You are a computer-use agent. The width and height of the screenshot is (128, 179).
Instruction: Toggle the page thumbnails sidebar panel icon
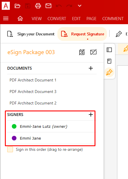click(109, 50)
